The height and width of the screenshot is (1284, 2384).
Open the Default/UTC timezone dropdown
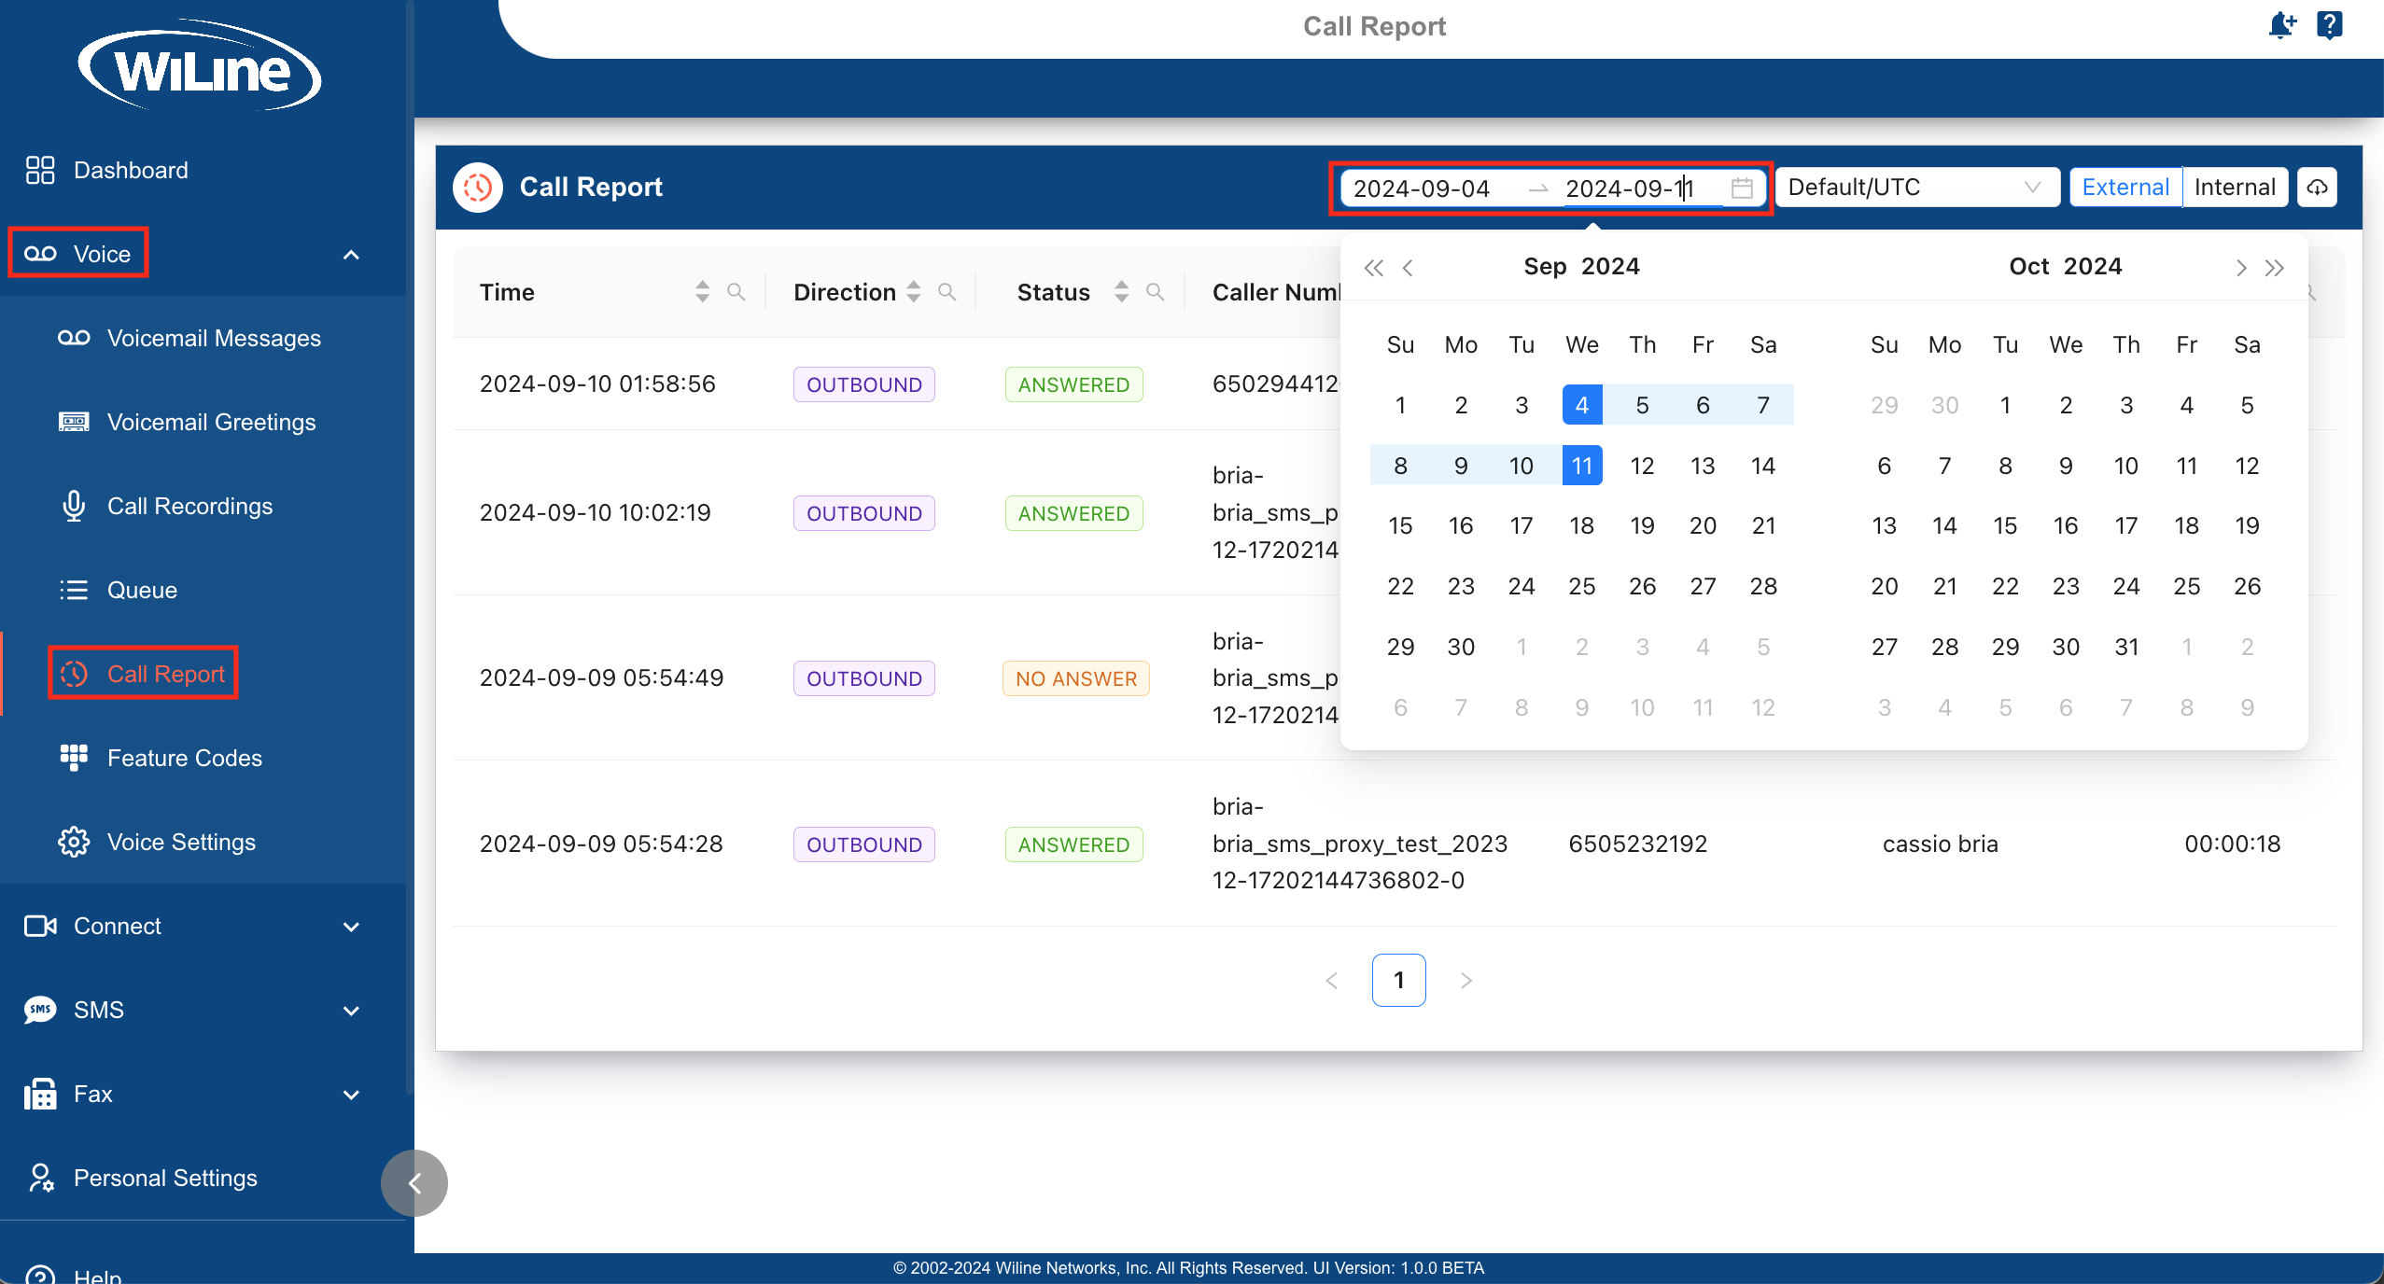coord(1915,188)
